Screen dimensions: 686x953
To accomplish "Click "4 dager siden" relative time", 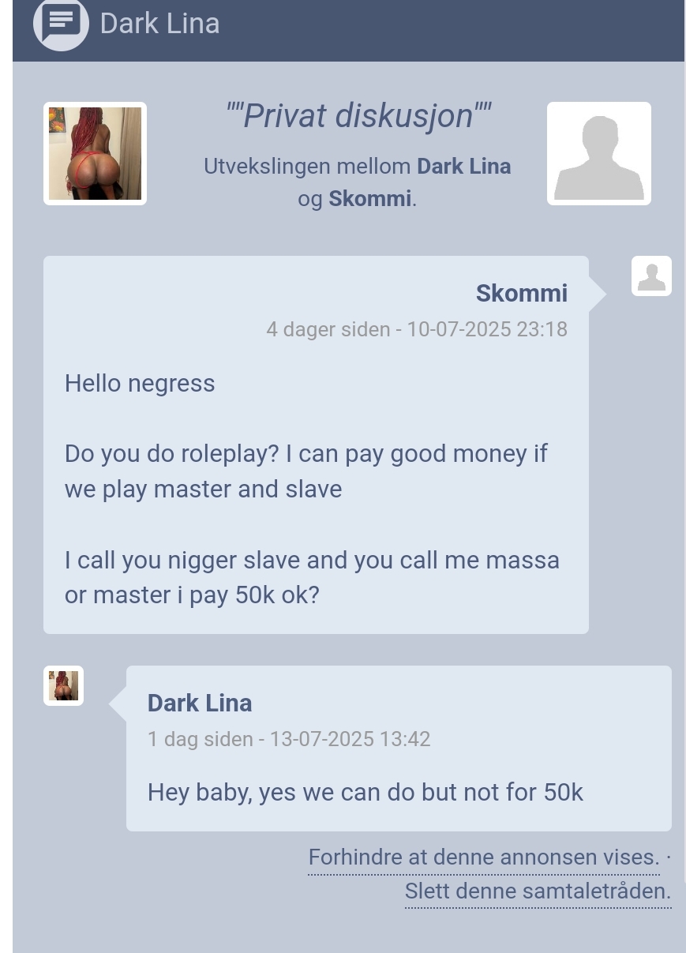I will tap(328, 329).
